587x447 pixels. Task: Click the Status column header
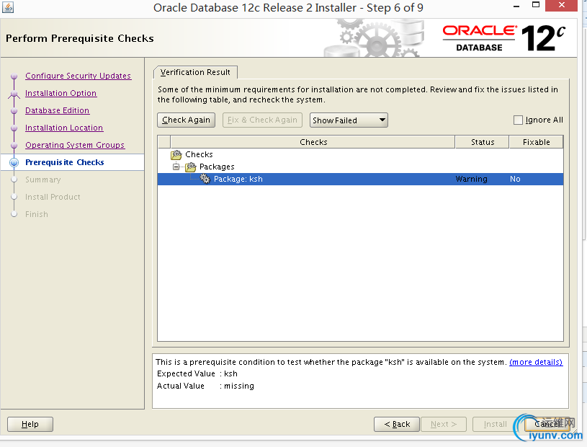(x=482, y=142)
